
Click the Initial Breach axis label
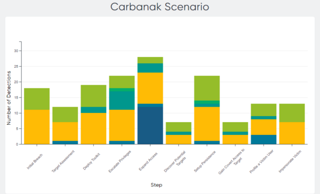point(35,161)
